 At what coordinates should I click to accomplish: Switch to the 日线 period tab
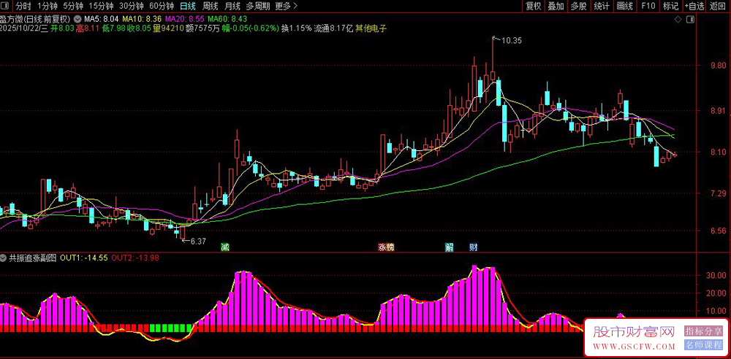point(188,6)
